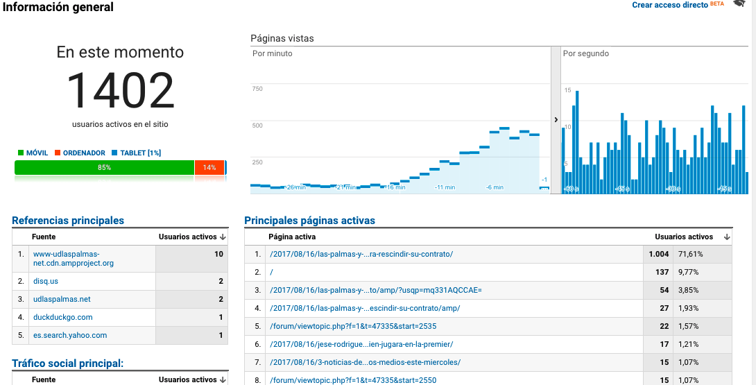Open the Crear acceso directo link
Screen dimensions: 756x385
(669, 5)
